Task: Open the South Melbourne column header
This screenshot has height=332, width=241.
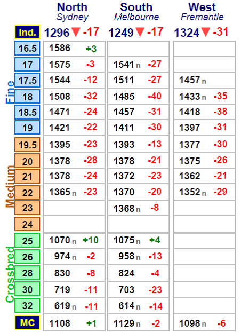Action: (136, 12)
